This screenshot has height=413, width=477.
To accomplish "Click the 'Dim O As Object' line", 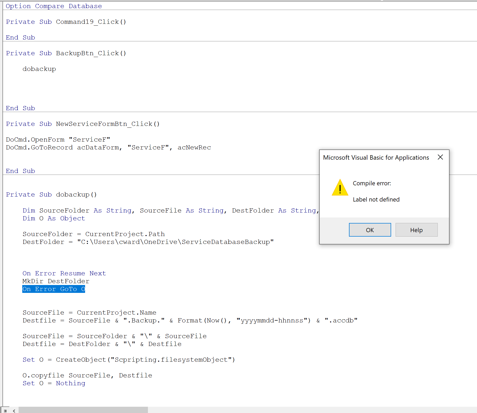I will [54, 218].
